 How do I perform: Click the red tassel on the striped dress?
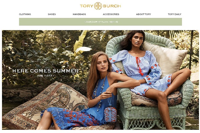[139, 66]
